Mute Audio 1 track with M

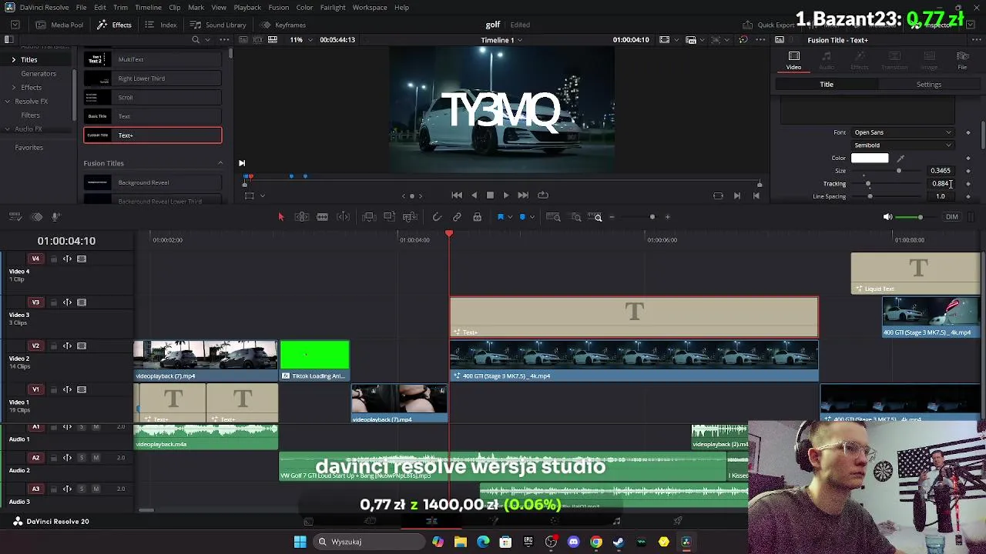[96, 427]
